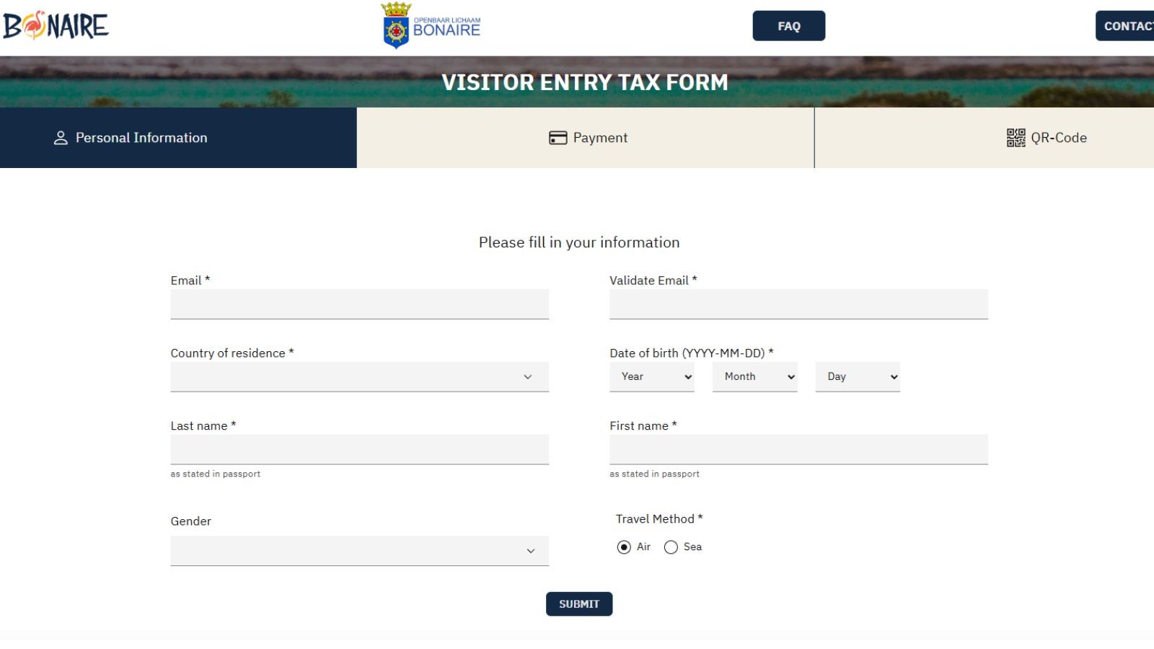Click the Email input field

point(358,304)
